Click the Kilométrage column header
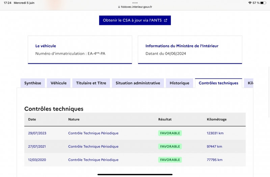Image resolution: width=270 pixels, height=177 pixels. pyautogui.click(x=217, y=119)
